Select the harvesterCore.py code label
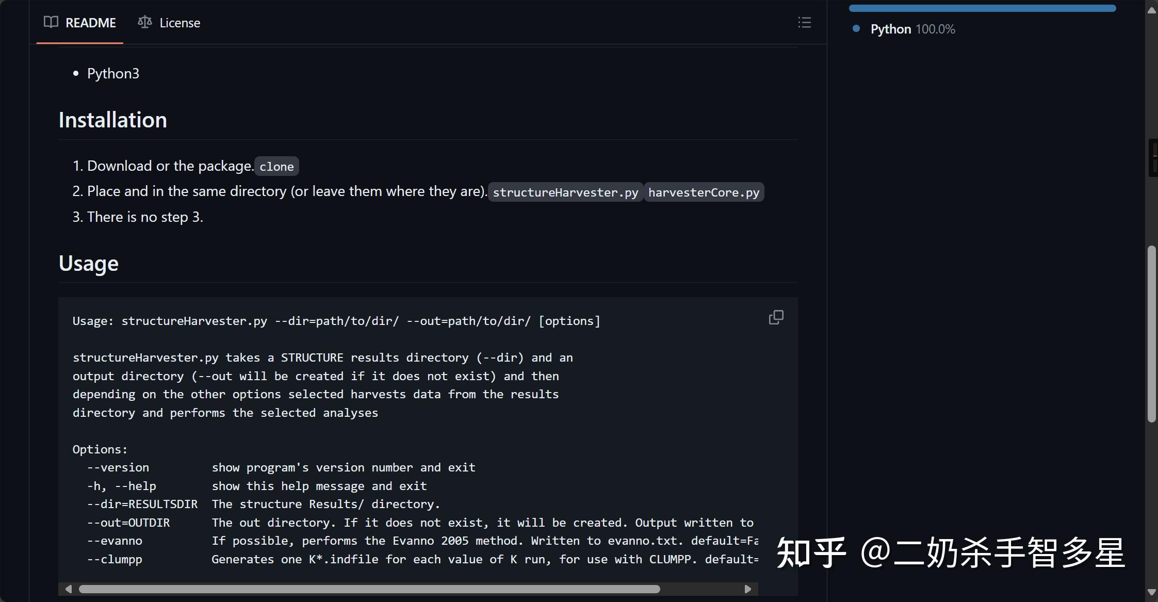 pos(703,192)
